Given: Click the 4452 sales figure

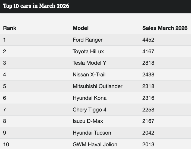Looking at the screenshot, I should pos(148,40).
